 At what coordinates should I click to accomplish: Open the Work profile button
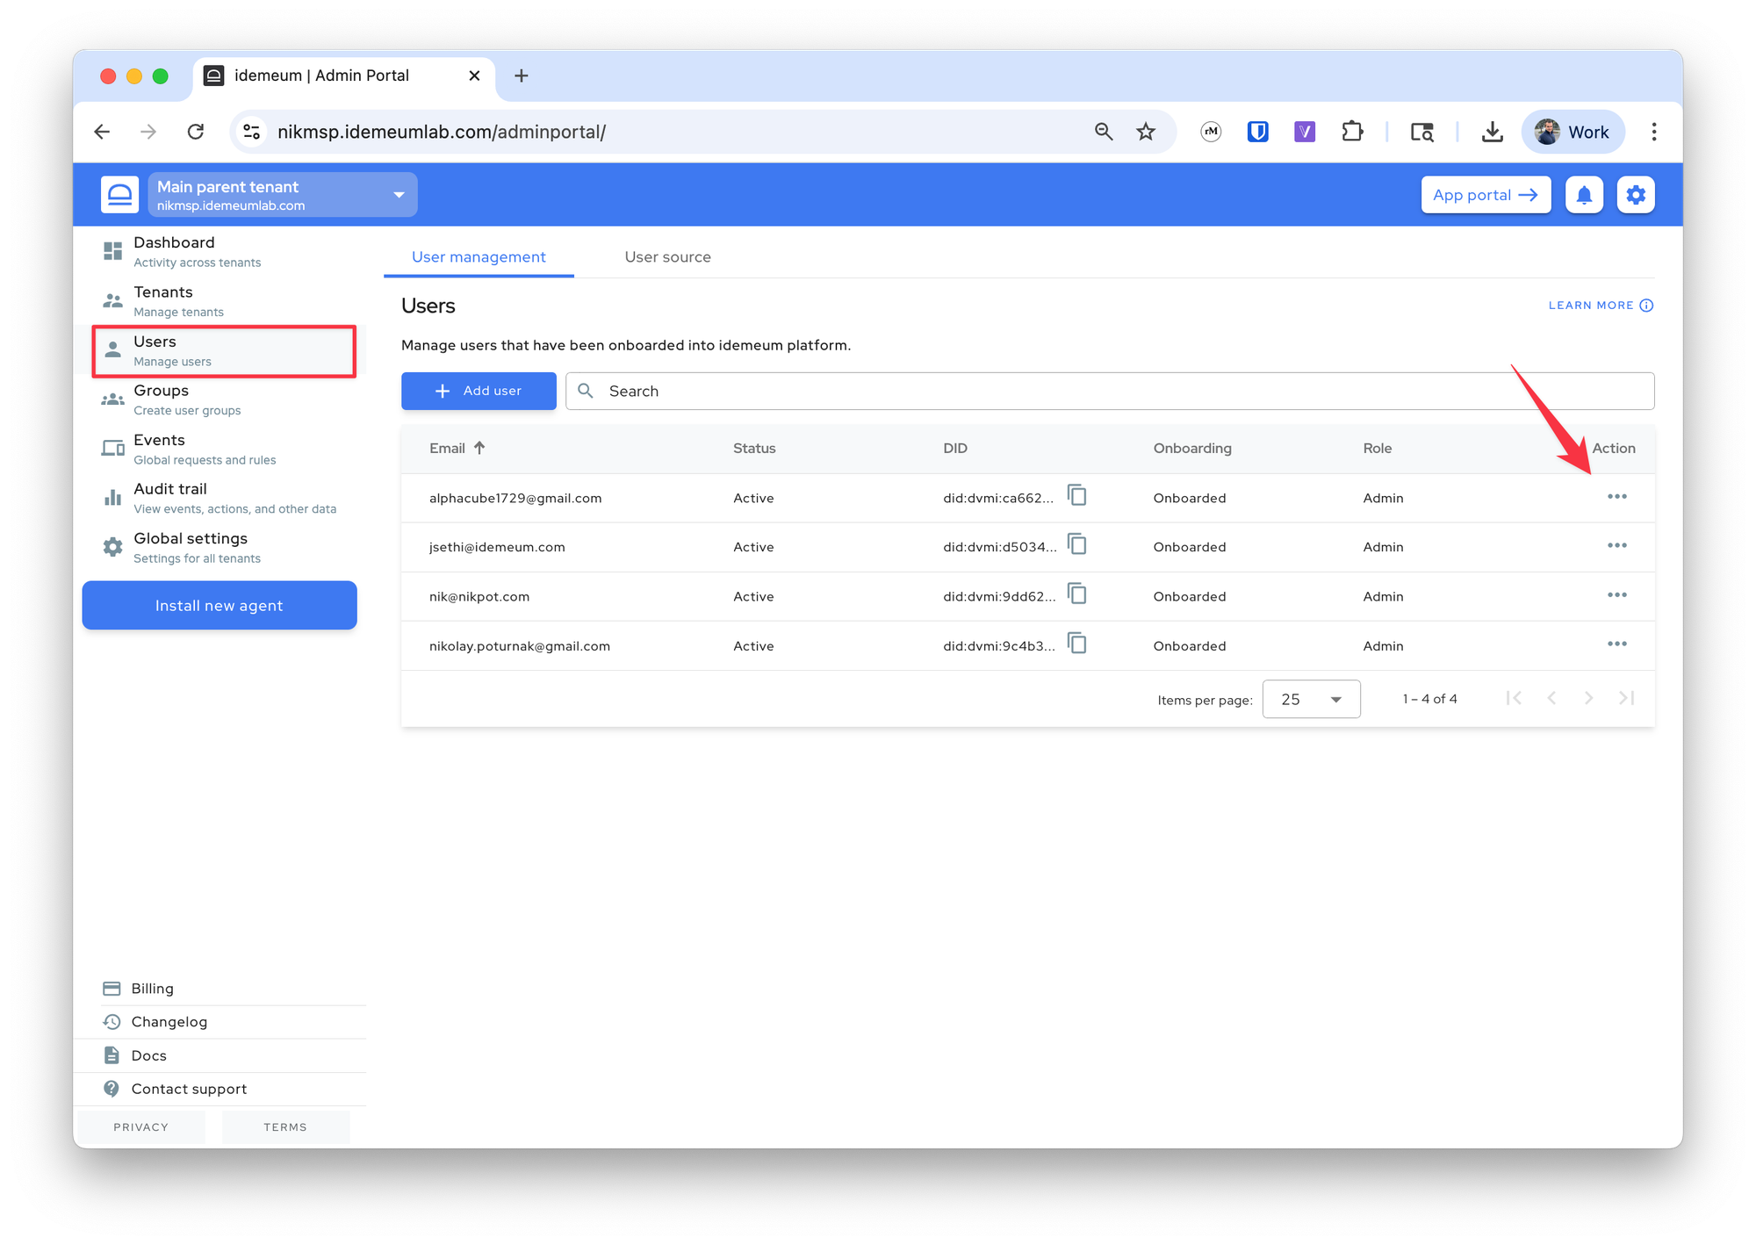coord(1572,132)
